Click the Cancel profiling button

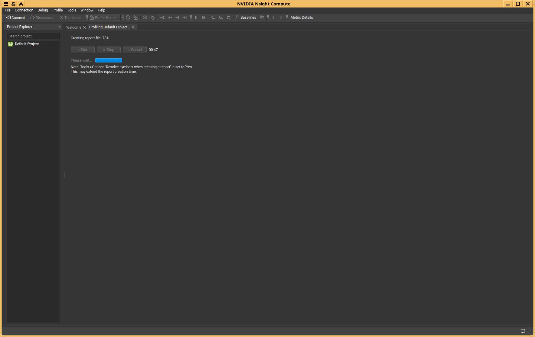pyautogui.click(x=135, y=50)
